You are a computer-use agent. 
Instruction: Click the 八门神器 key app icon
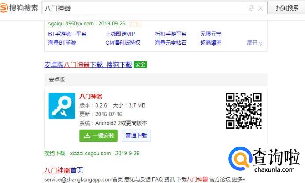[62, 106]
